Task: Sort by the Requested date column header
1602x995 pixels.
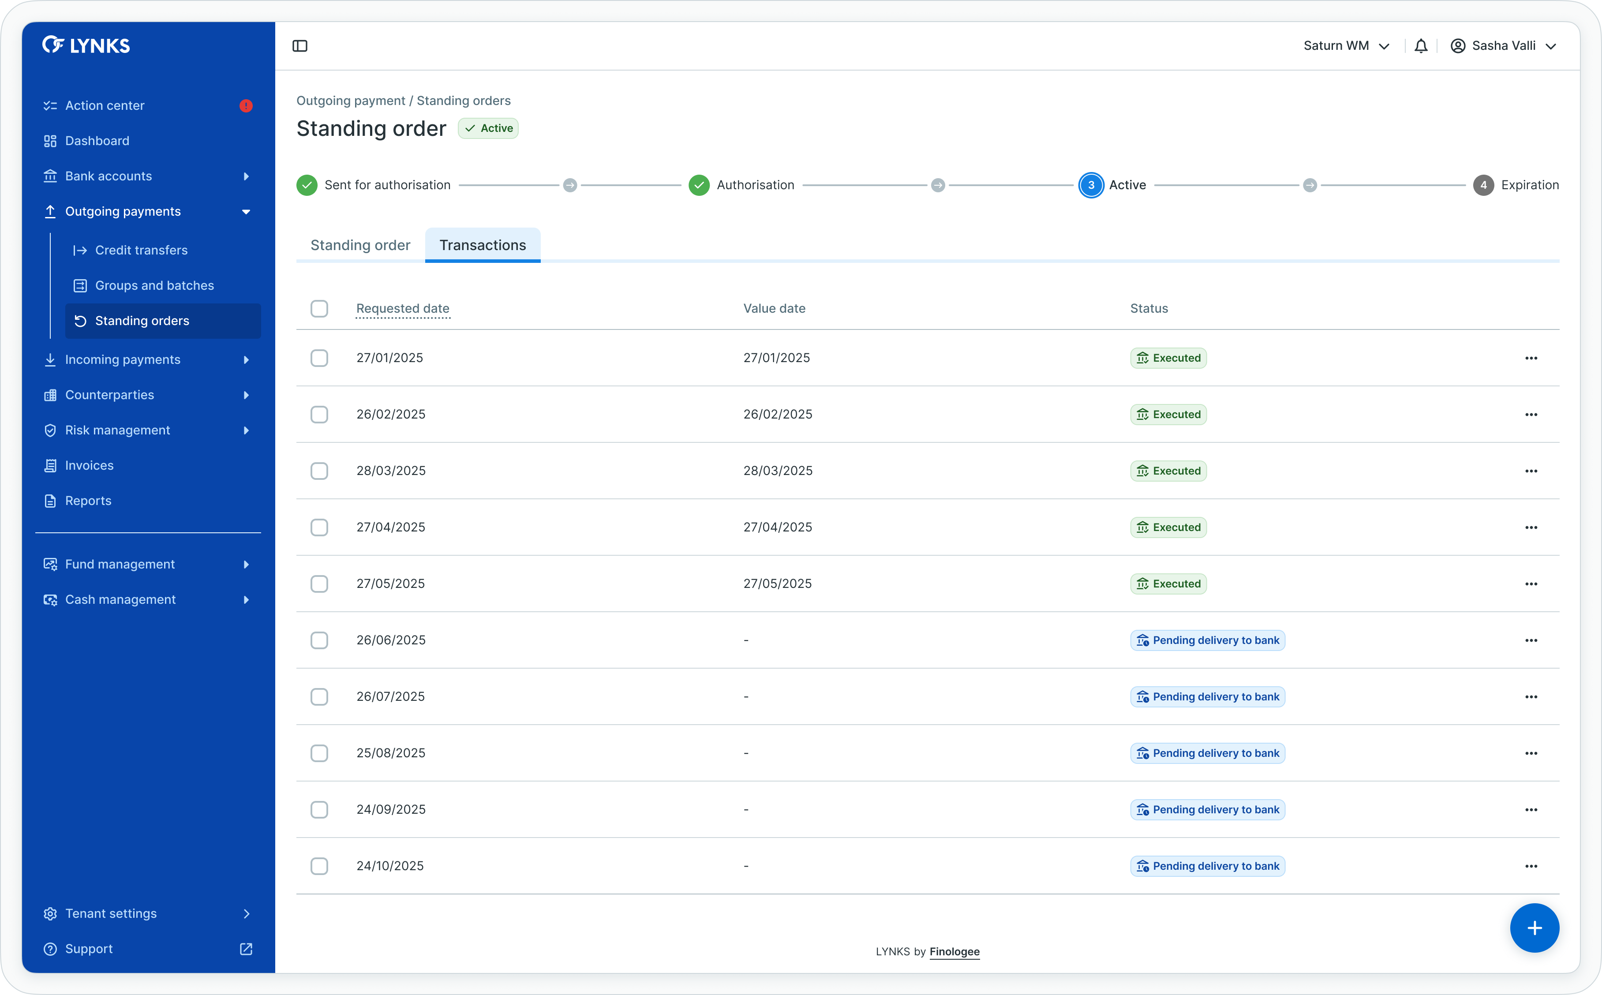Action: (403, 309)
